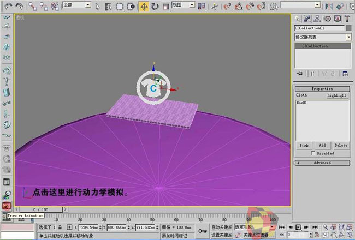
Task: Activate the Select and Rotate tool
Action: pos(155,7)
